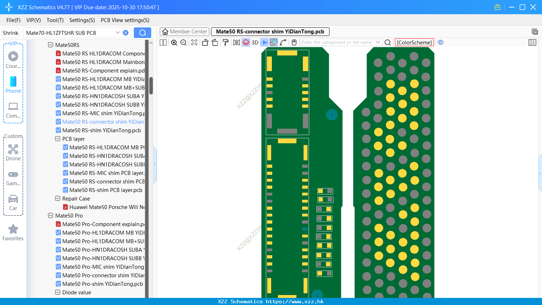Open Huawei Mate50 Porsche repair case
542x305 pixels.
coord(104,207)
